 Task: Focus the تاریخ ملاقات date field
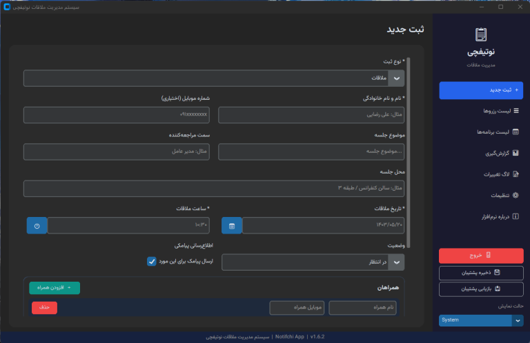[x=323, y=226]
